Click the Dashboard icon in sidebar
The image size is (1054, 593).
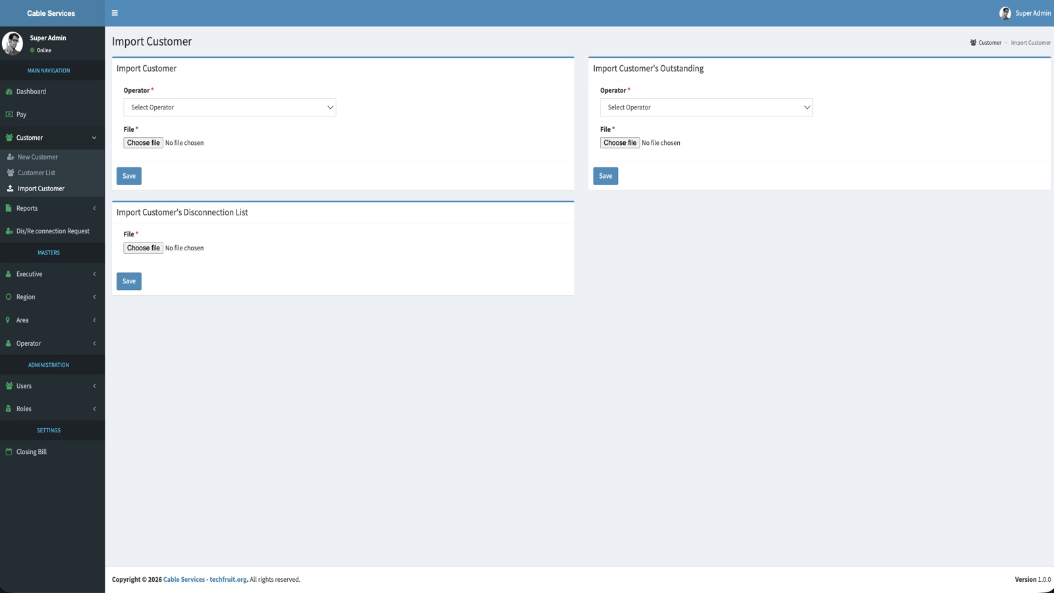pos(9,92)
